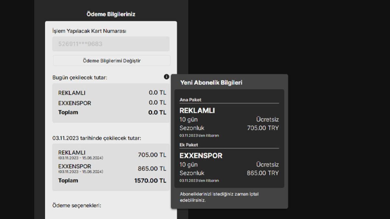Click EXXENSPOR package name in the popup
Screen dimensions: 390x219
click(x=201, y=156)
